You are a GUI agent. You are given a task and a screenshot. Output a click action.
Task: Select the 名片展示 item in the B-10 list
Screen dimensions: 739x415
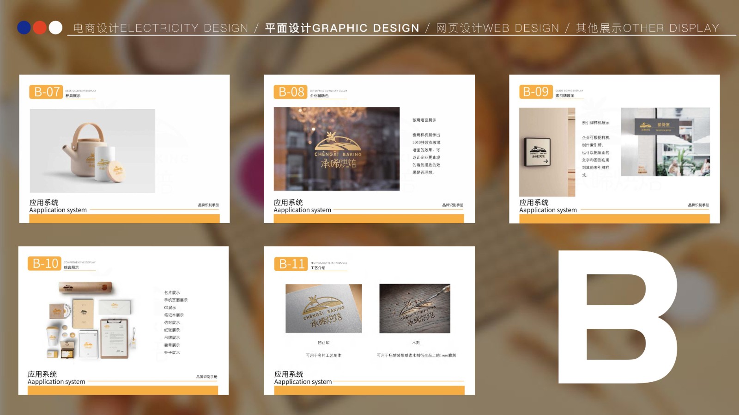pyautogui.click(x=171, y=292)
